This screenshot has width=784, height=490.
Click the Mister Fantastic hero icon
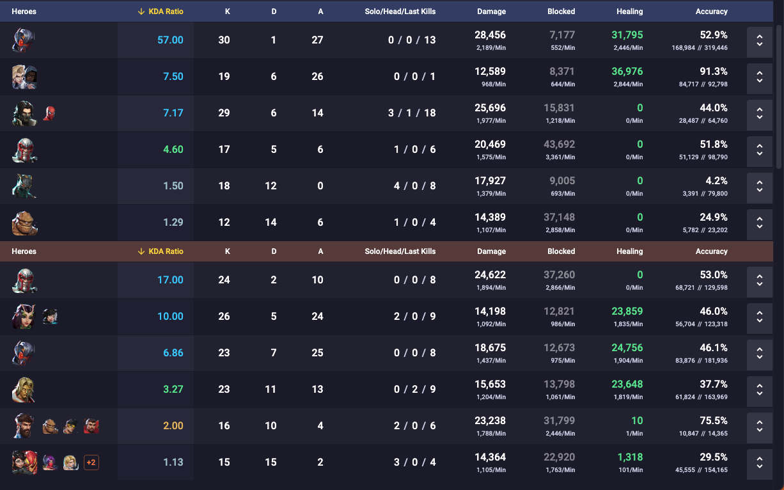pos(24,426)
